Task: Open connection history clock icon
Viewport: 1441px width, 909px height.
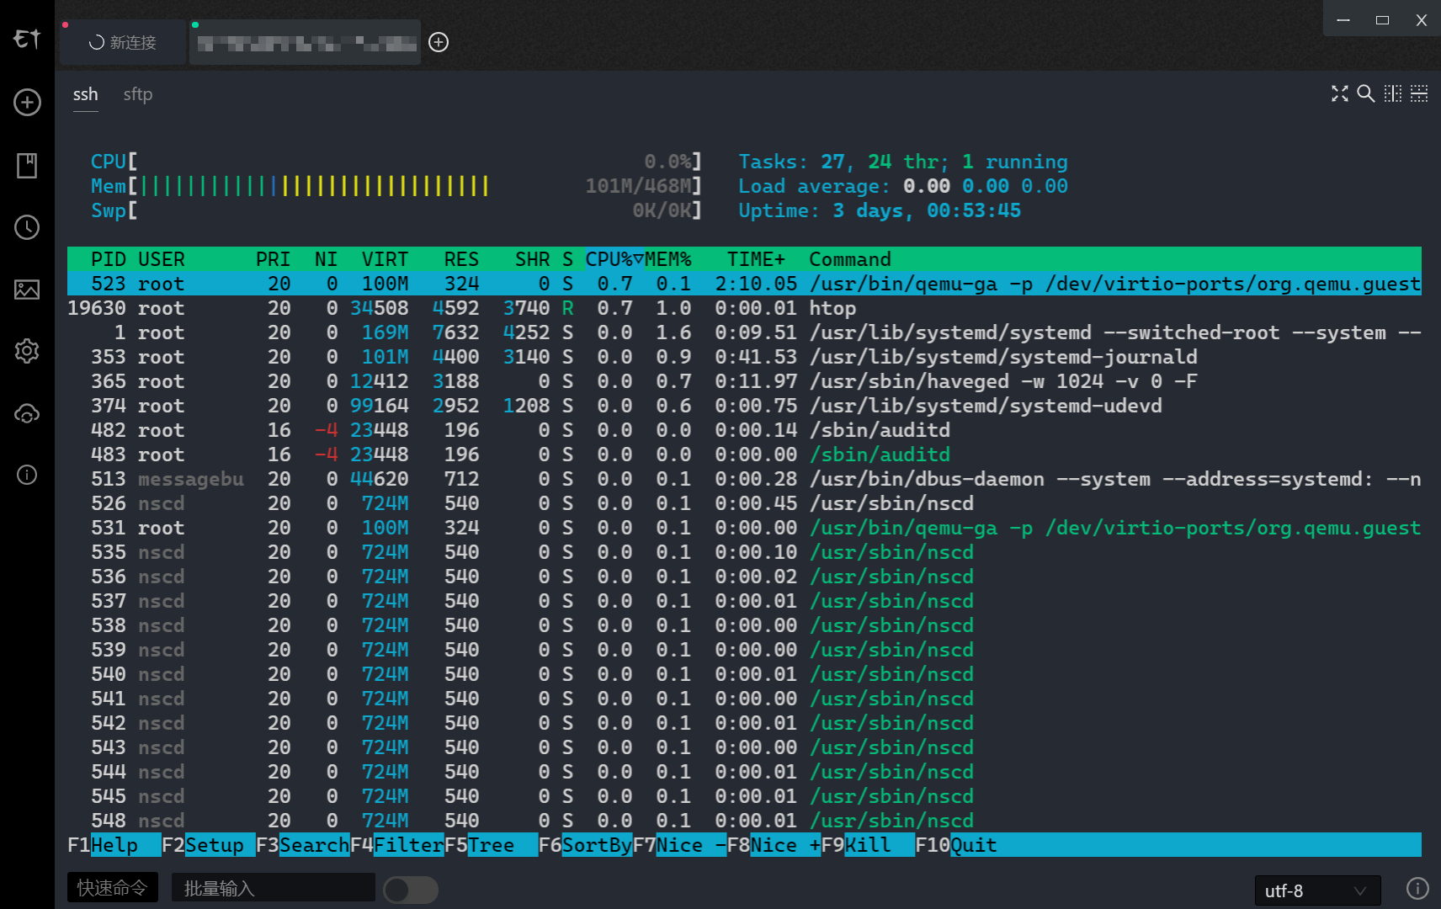Action: tap(27, 227)
